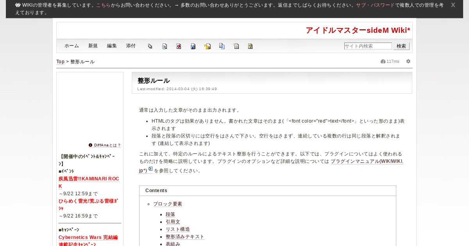469x246 pixels.
Task: Click the external link icon after プラグインマニュアル
Action: [x=150, y=169]
